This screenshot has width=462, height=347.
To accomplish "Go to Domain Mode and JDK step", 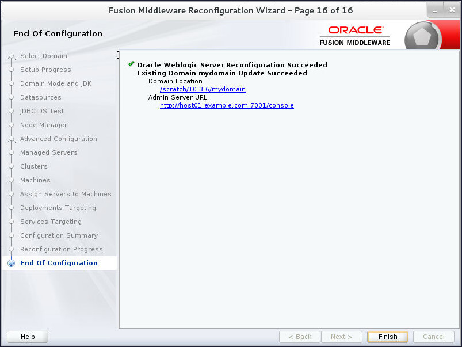I will pyautogui.click(x=56, y=83).
